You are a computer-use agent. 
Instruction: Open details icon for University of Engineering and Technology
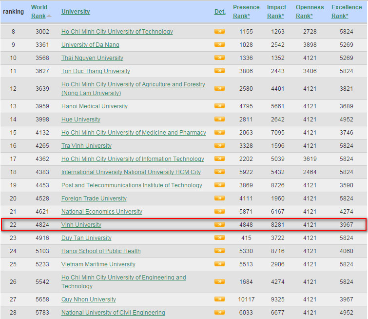[219, 281]
